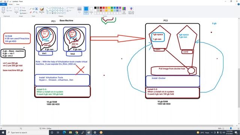
Task: Choose the Diamond shape in gallery
Action: pyautogui.click(x=50, y=10)
